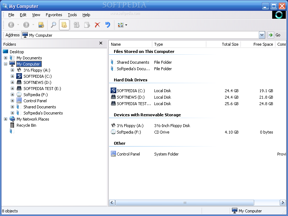Go up one folder level
Image resolution: width=288 pixels, height=216 pixels.
(41, 25)
